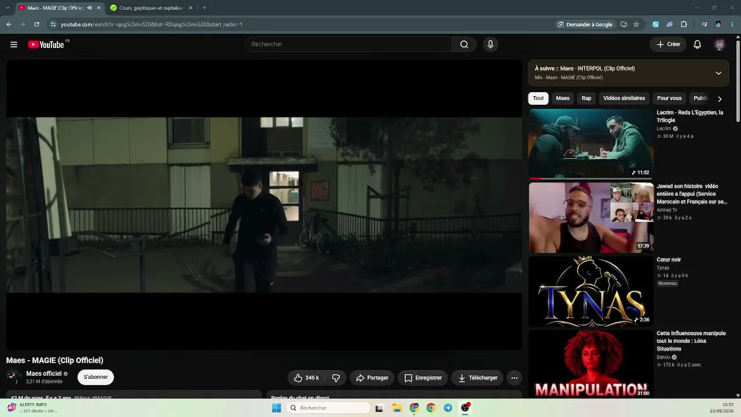Viewport: 741px width, 417px height.
Task: Open the Maes officiel channel name
Action: click(x=44, y=374)
